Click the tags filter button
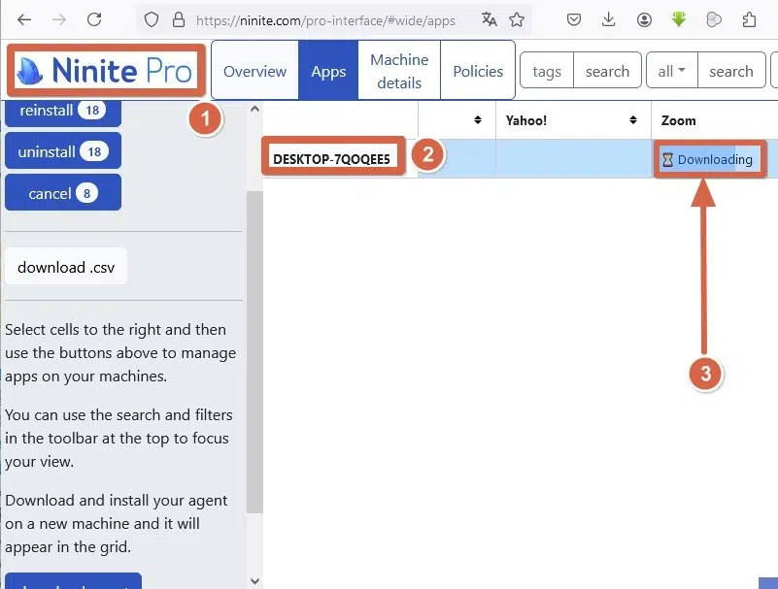Viewport: 778px width, 589px height. click(x=547, y=71)
